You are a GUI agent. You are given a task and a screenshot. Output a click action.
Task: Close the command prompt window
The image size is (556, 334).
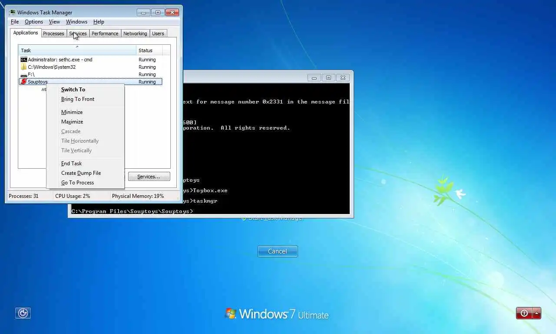[343, 78]
